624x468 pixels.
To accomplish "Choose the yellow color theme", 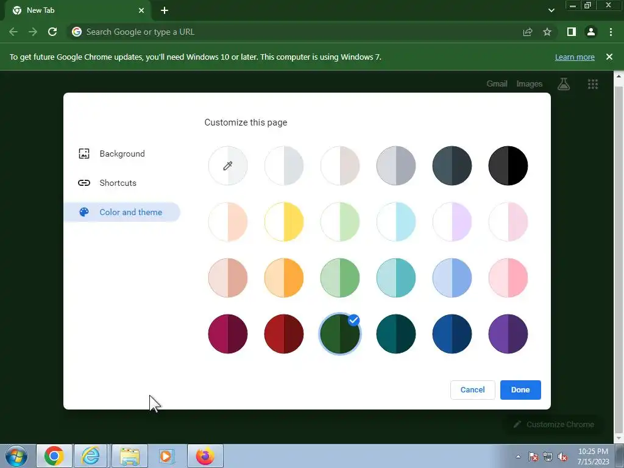I will click(x=284, y=222).
